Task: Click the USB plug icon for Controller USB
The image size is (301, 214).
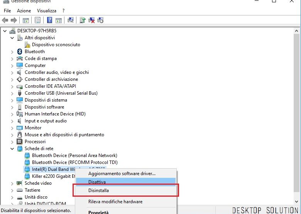Action: click(x=20, y=93)
